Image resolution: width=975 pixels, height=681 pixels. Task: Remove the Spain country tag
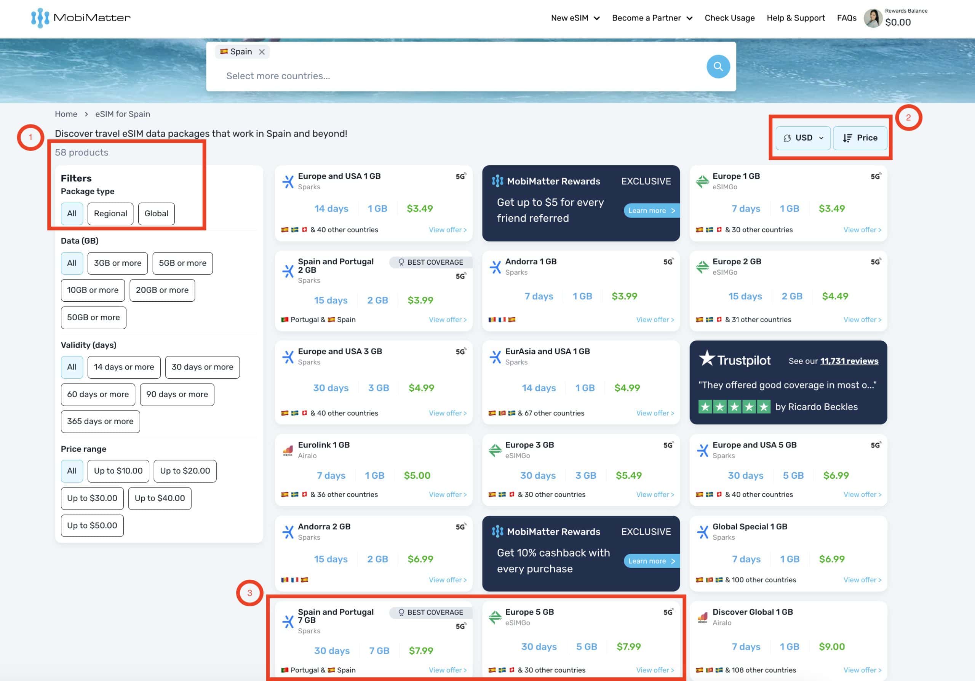tap(262, 52)
